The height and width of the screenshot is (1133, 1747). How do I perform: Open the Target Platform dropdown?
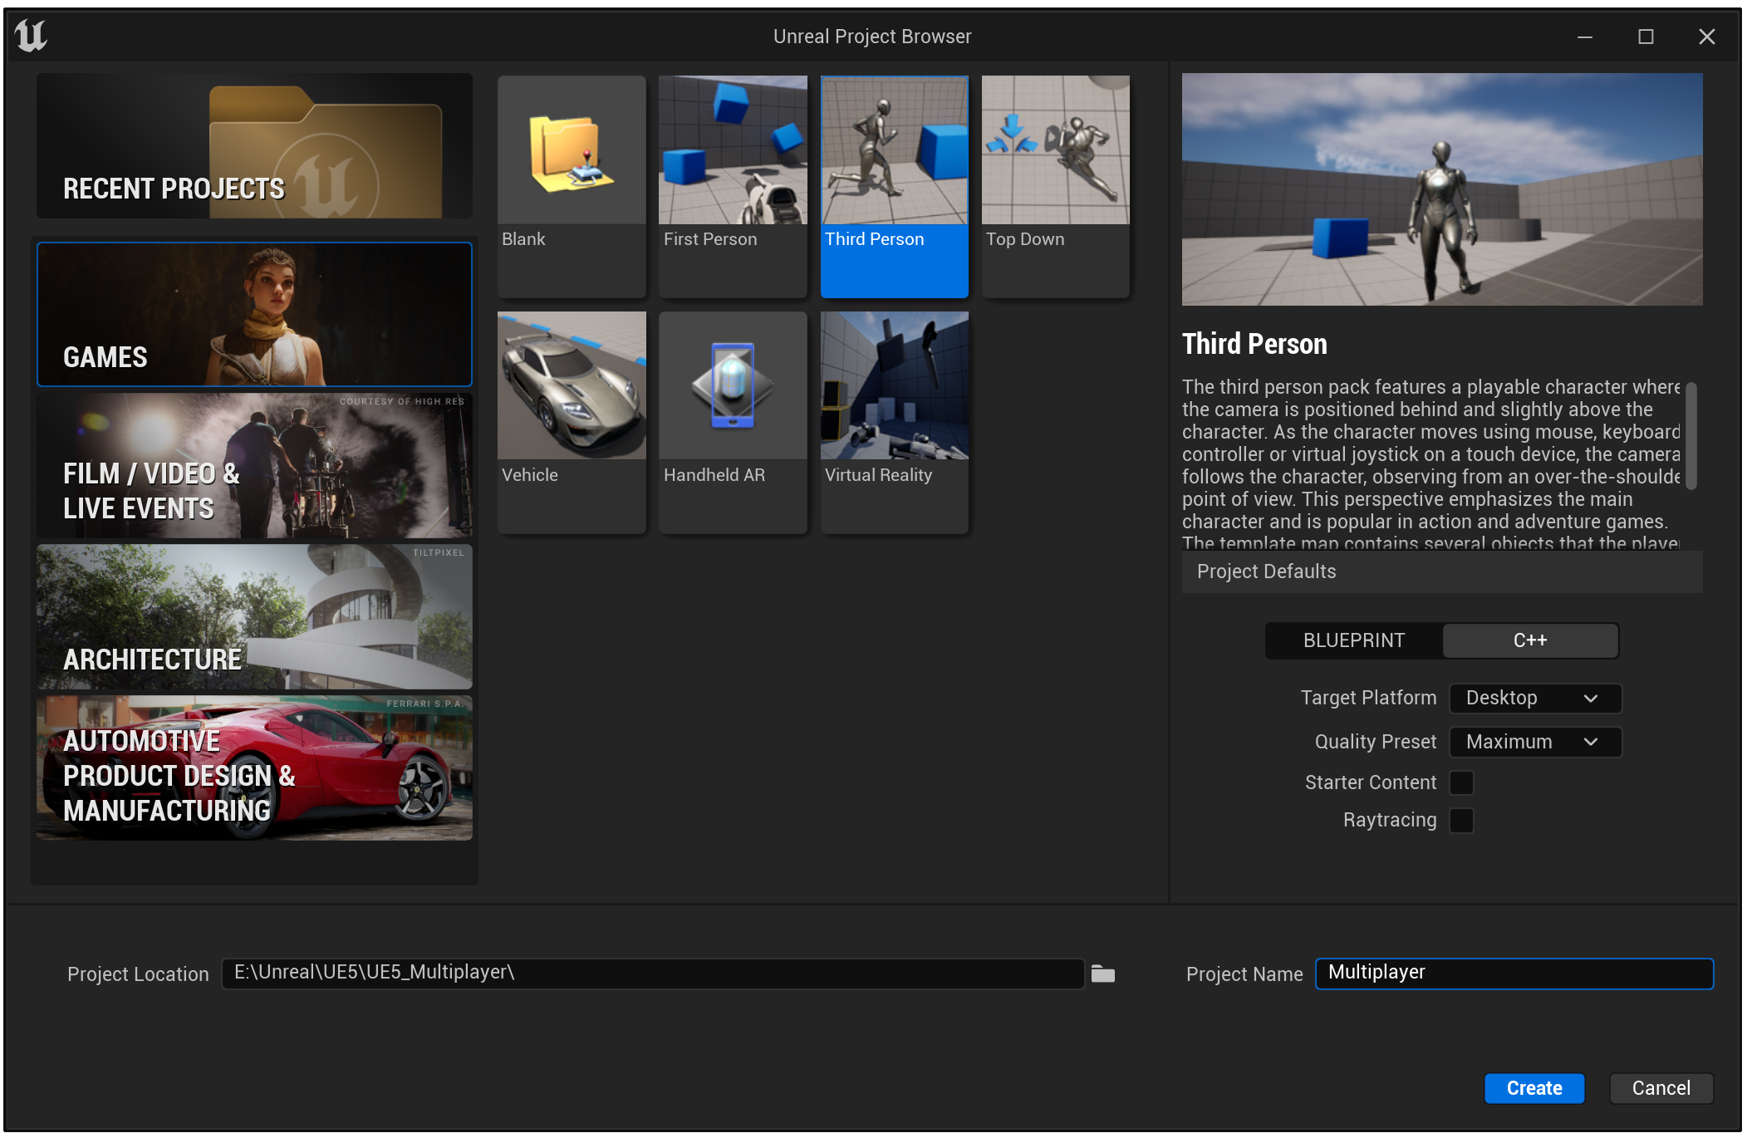coord(1534,698)
